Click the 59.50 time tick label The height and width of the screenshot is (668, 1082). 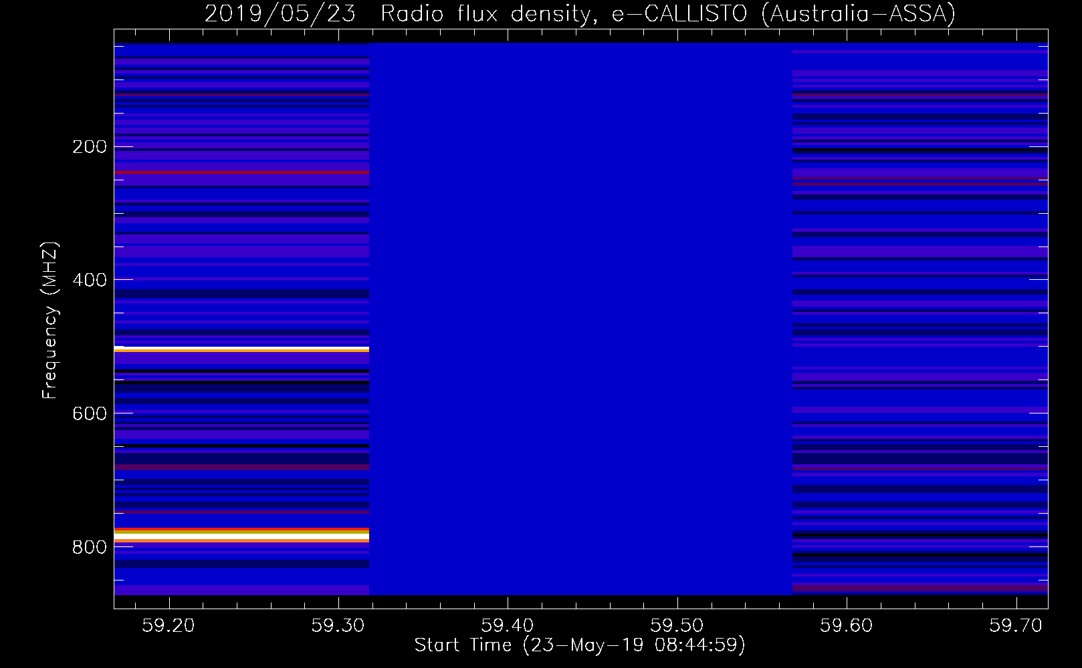click(677, 626)
